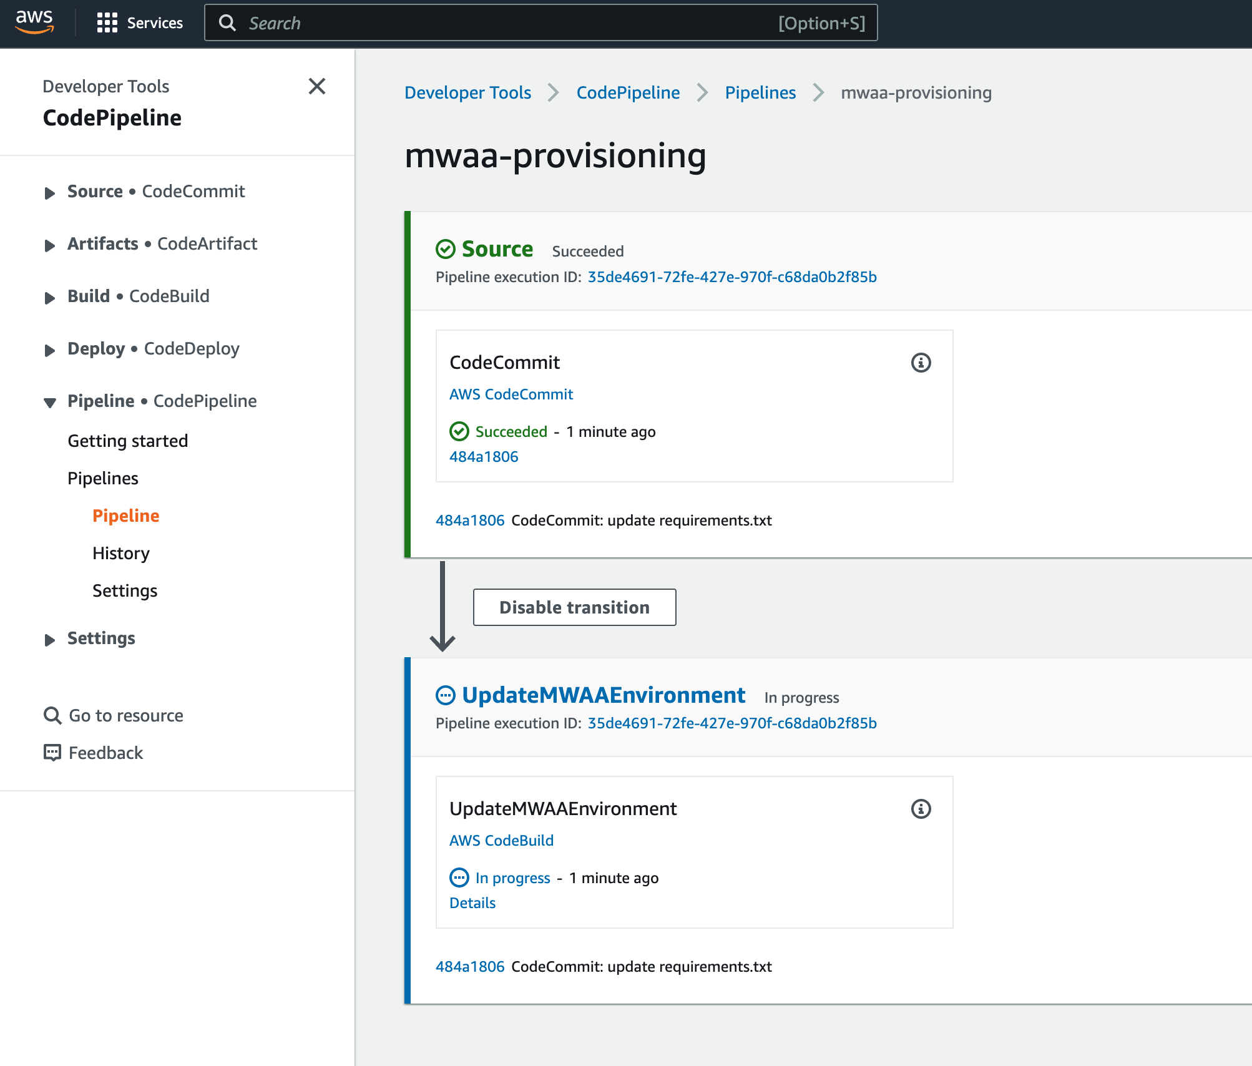This screenshot has height=1066, width=1252.
Task: Open the Details link for CodeBuild action
Action: click(x=472, y=902)
